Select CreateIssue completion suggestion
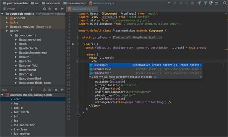This screenshot has height=137, width=228. click(145, 69)
